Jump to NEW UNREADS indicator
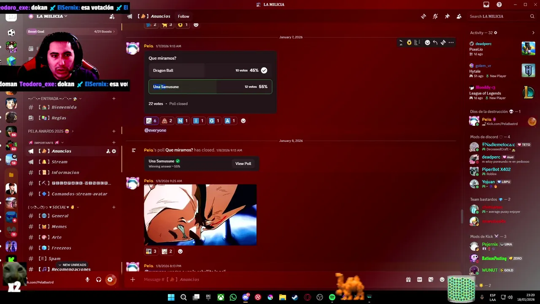The height and width of the screenshot is (304, 540). click(72, 265)
